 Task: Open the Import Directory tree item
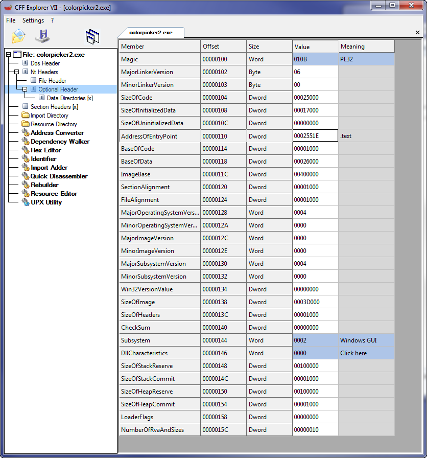tap(50, 116)
